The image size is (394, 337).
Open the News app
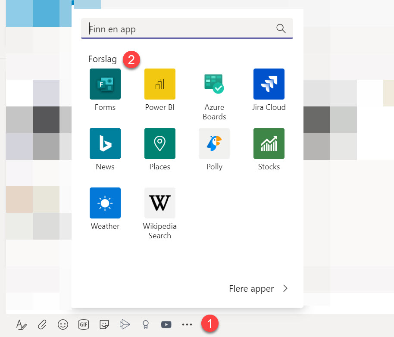105,144
